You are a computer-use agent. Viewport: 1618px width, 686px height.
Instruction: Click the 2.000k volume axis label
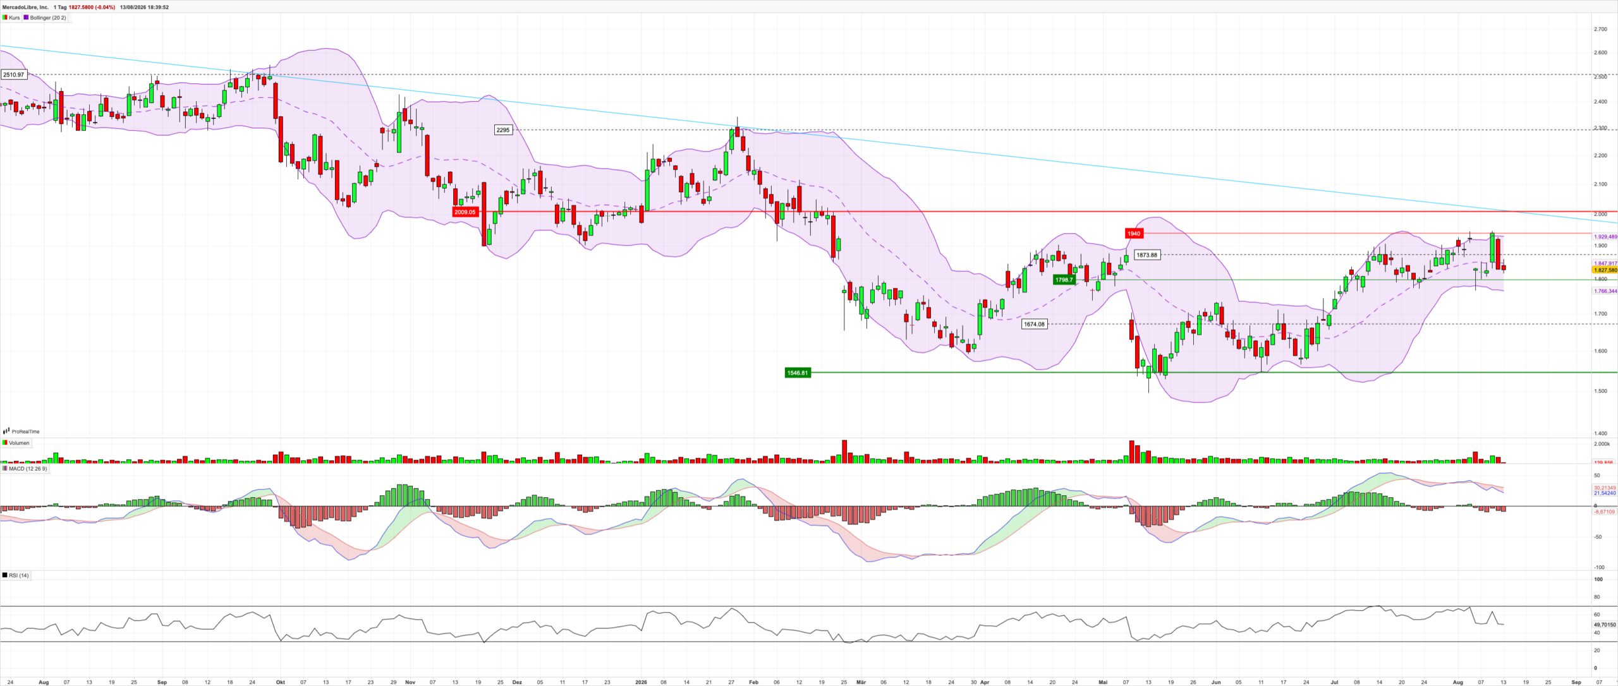point(1602,444)
